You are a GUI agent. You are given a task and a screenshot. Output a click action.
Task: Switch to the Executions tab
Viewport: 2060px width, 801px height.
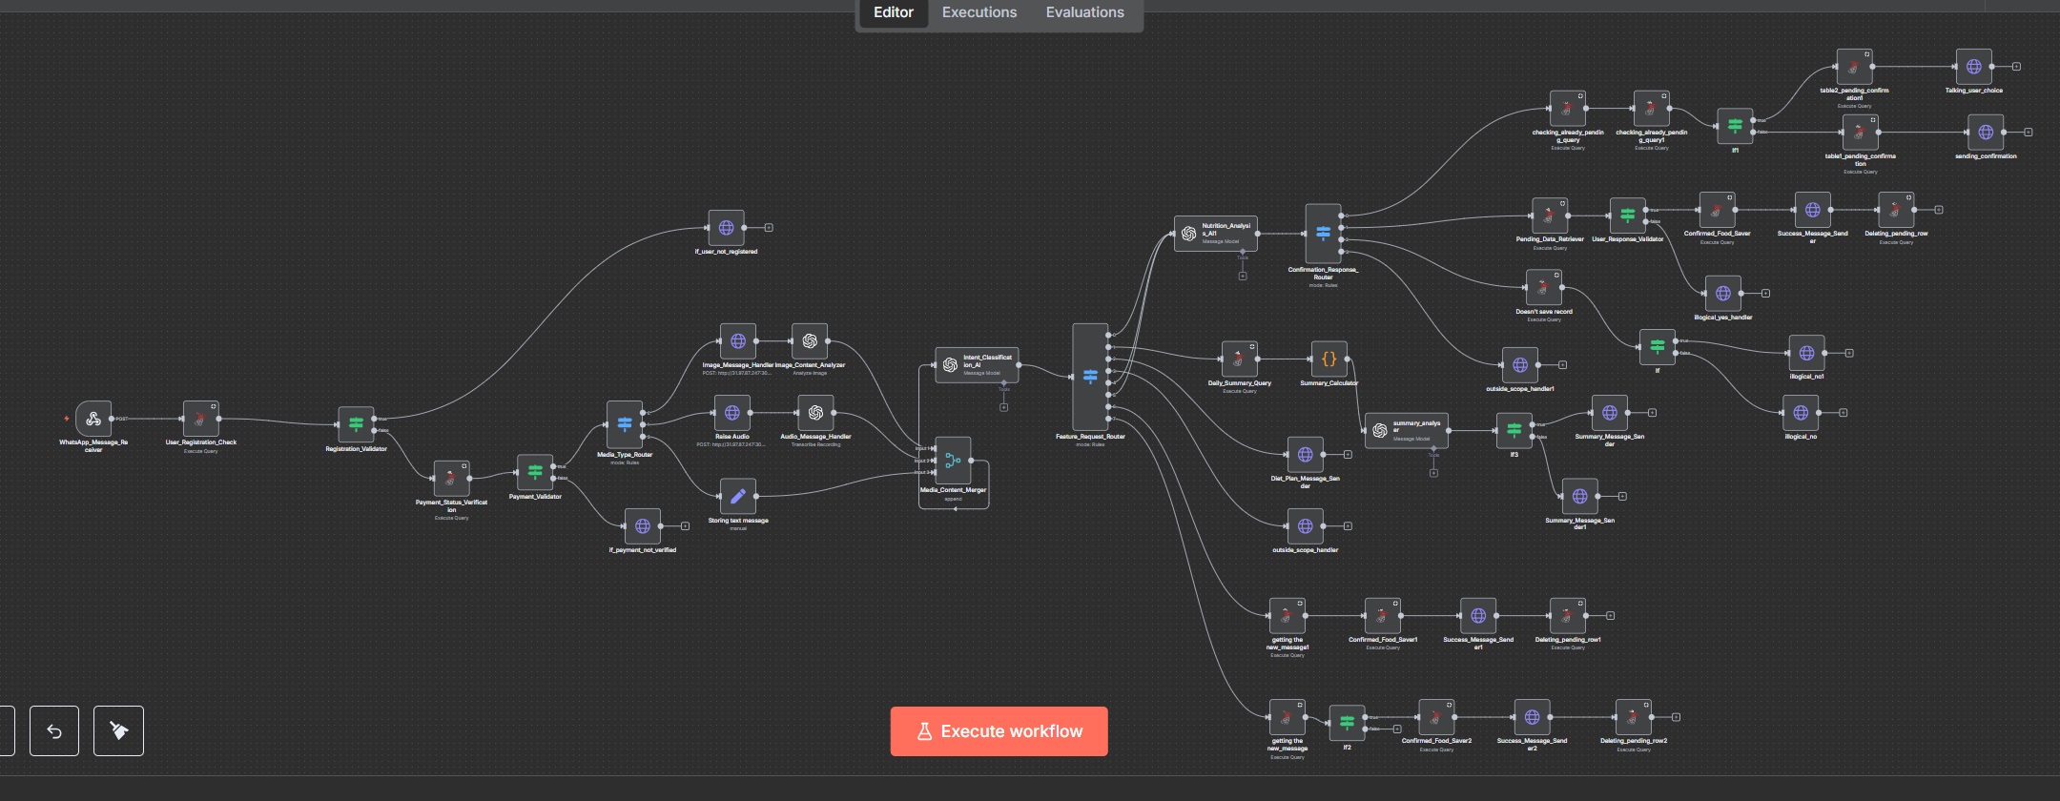click(x=979, y=12)
